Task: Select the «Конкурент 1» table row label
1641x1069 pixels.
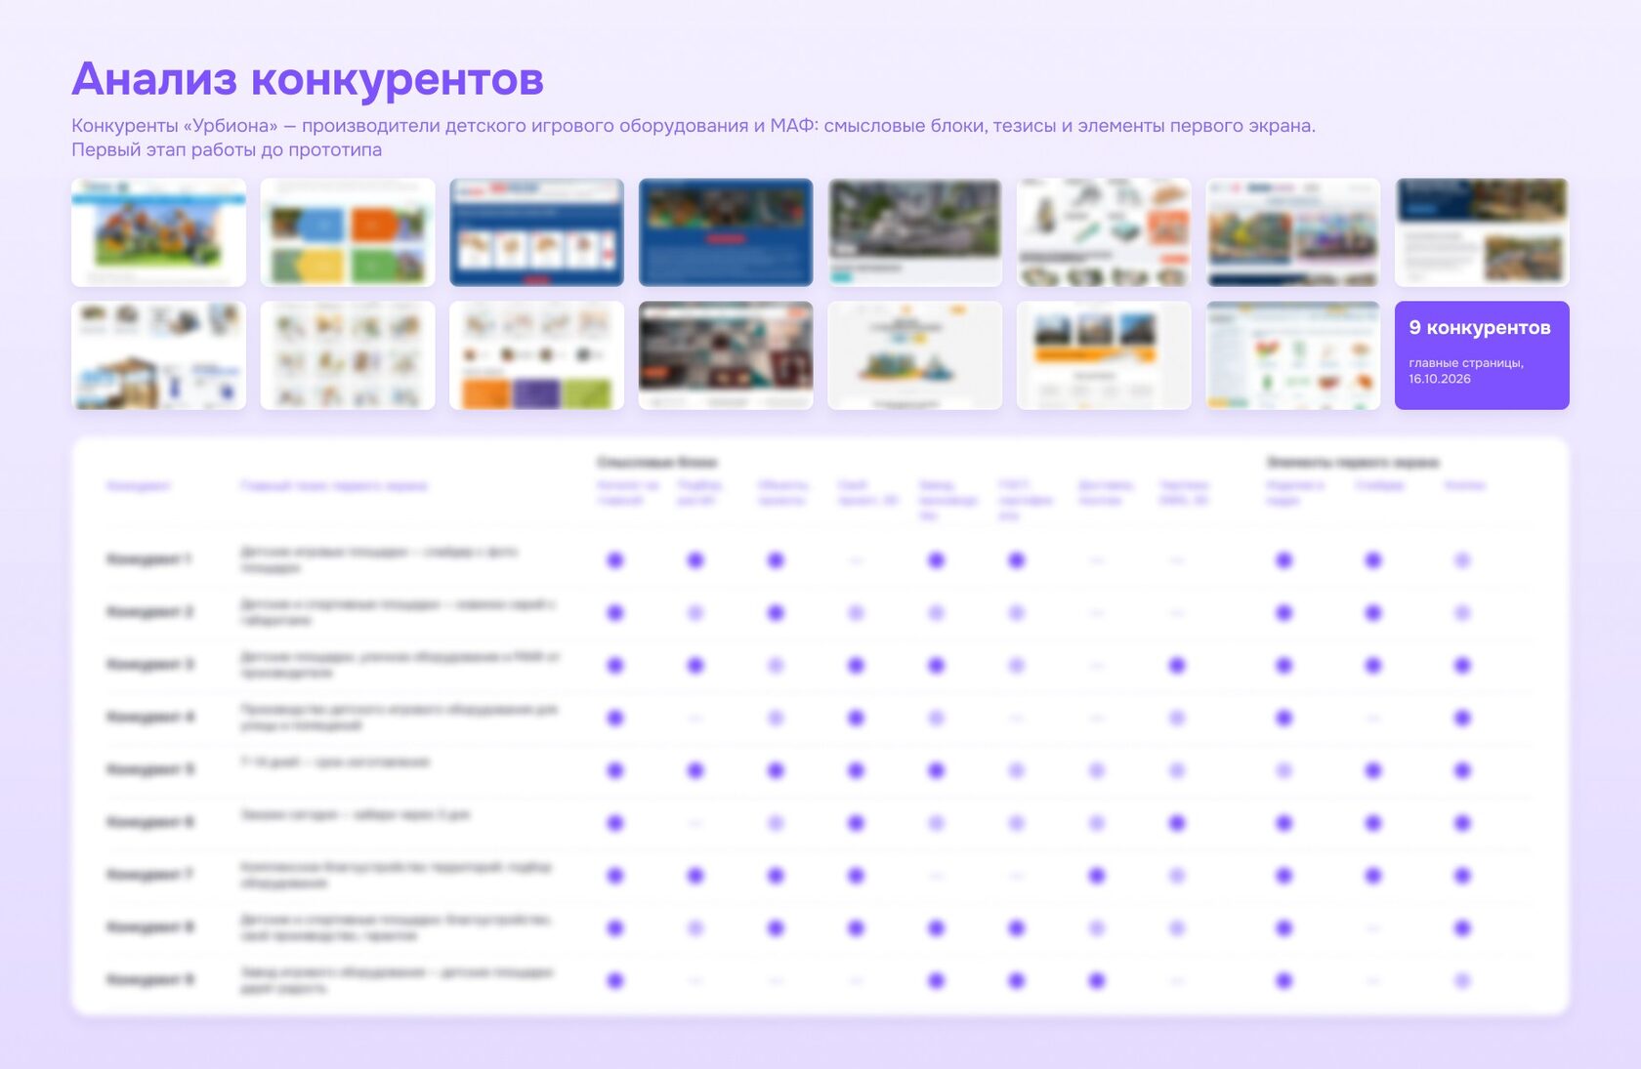Action: click(148, 559)
